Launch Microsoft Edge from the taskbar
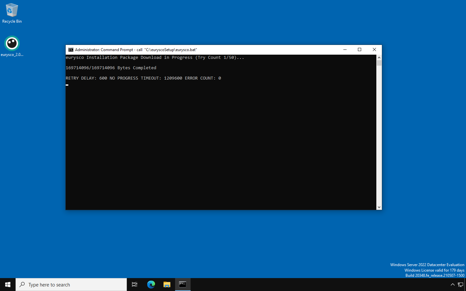Image resolution: width=466 pixels, height=291 pixels. pyautogui.click(x=151, y=285)
